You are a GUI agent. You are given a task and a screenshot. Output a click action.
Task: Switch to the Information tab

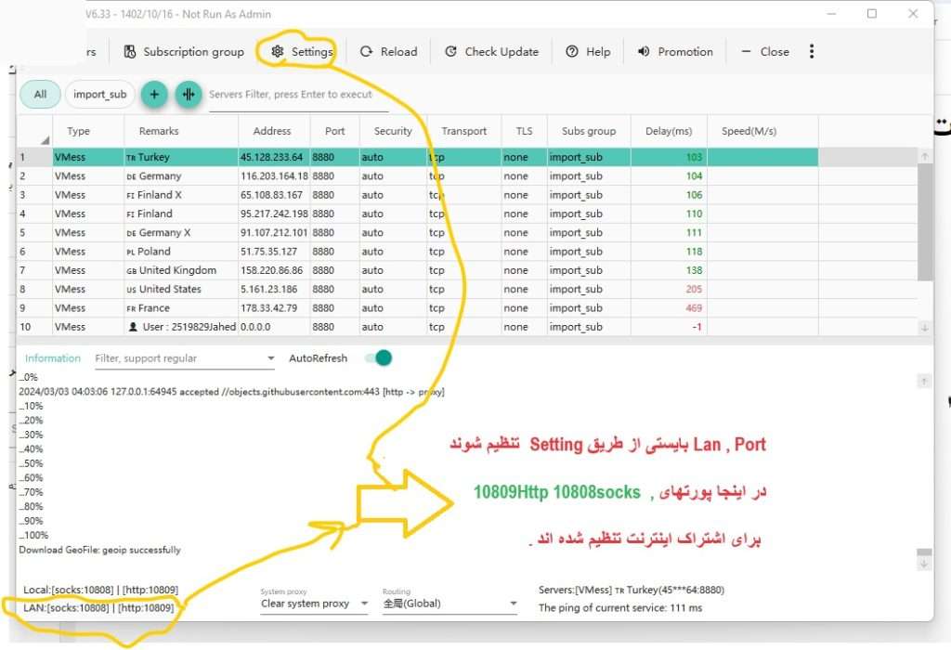pos(52,357)
